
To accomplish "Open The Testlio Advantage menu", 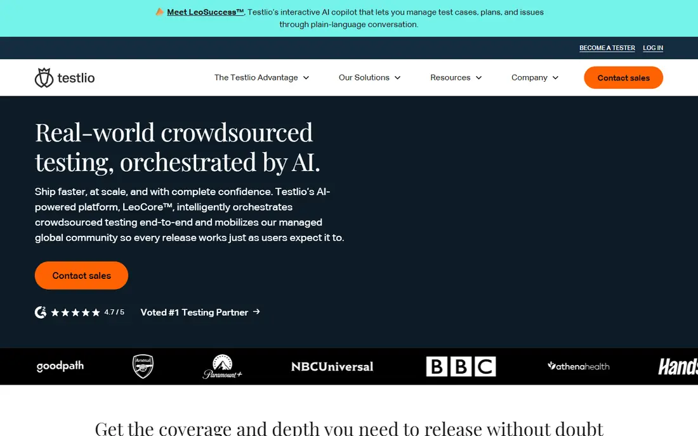I will (261, 78).
